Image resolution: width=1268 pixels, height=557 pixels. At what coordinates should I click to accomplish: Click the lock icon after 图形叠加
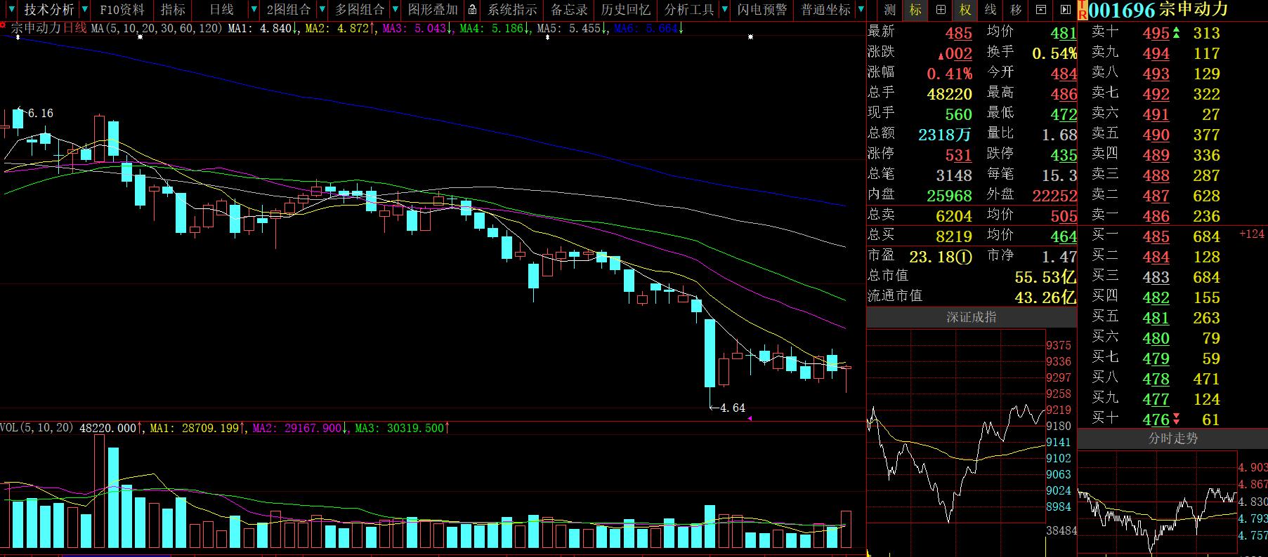coord(473,10)
